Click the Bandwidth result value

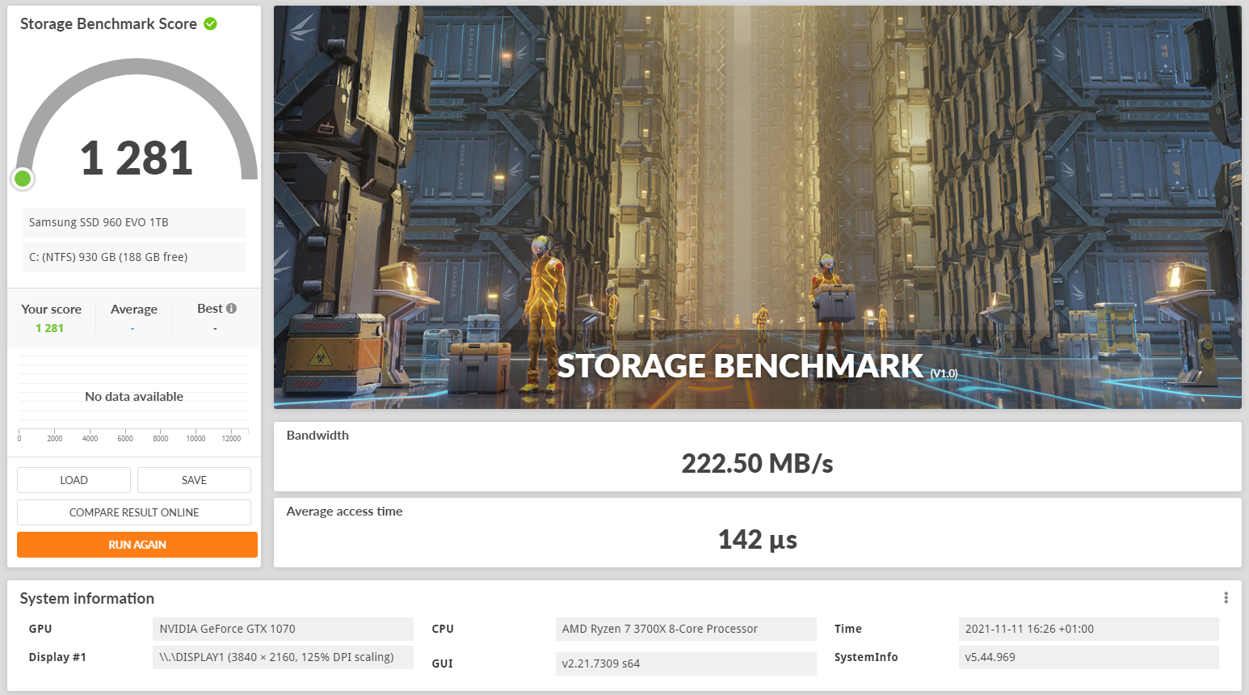coord(757,464)
